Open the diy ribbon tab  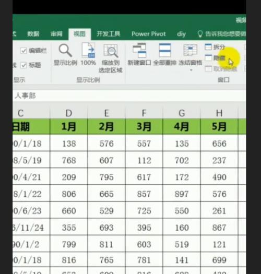(x=181, y=34)
